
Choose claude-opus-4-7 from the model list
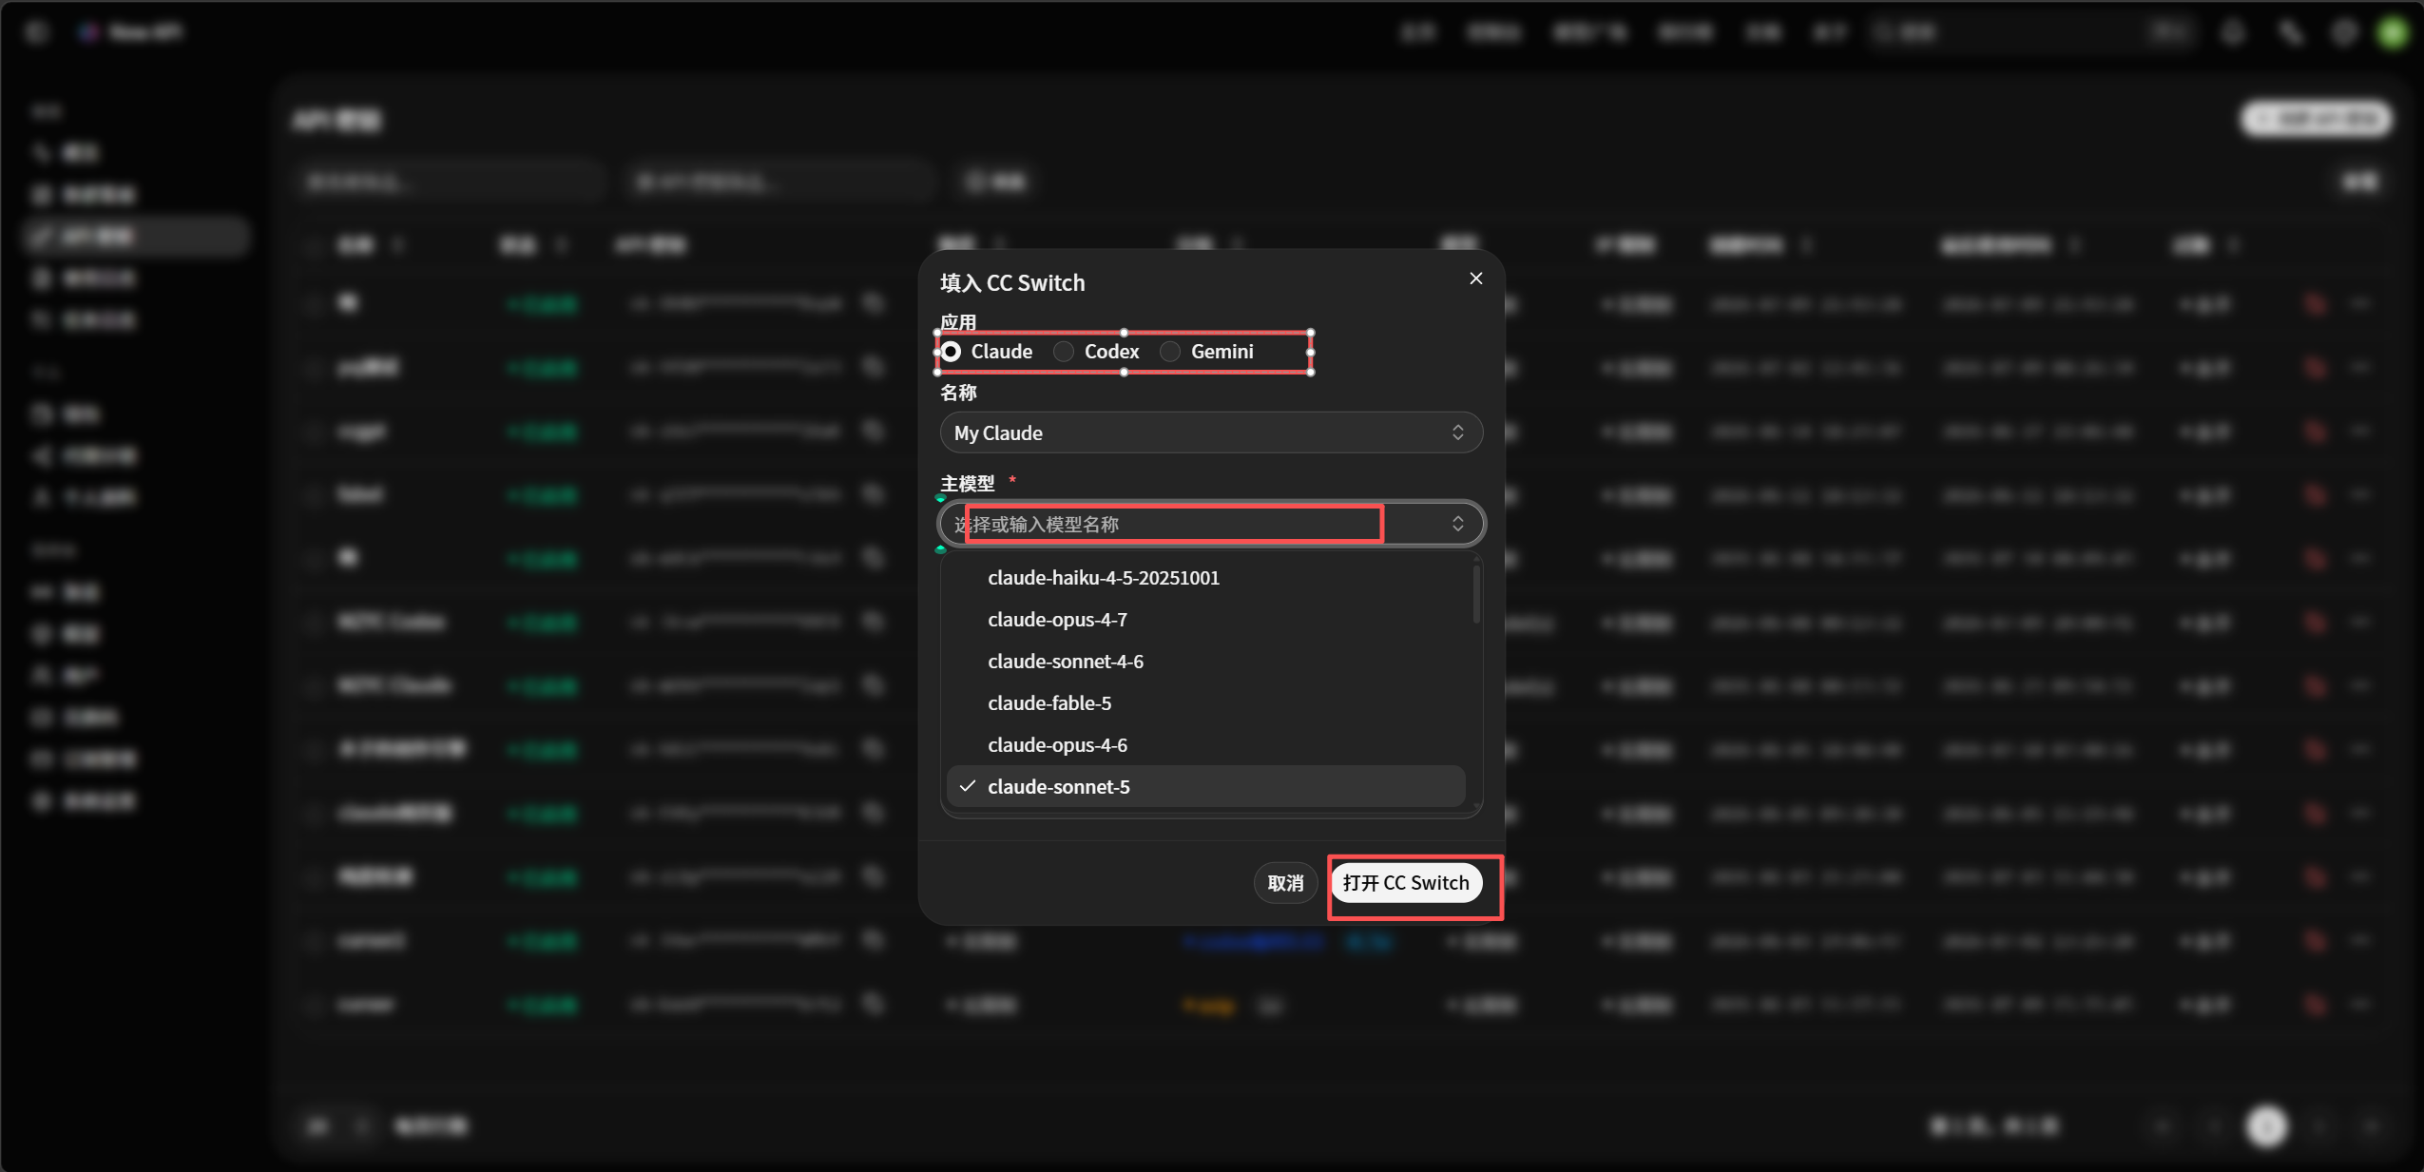pyautogui.click(x=1205, y=620)
